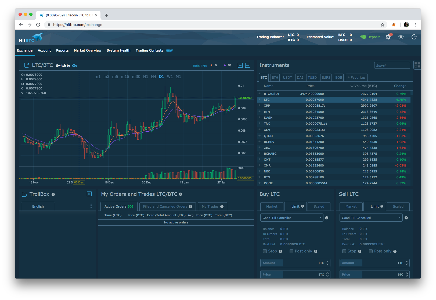Favorite the XRP row star

coord(260,106)
